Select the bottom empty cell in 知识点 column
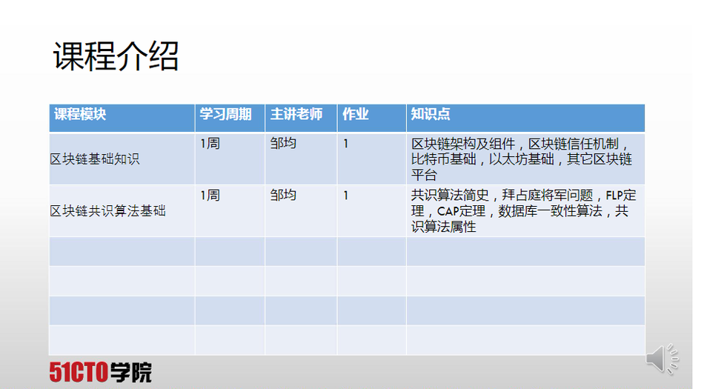 [x=525, y=340]
